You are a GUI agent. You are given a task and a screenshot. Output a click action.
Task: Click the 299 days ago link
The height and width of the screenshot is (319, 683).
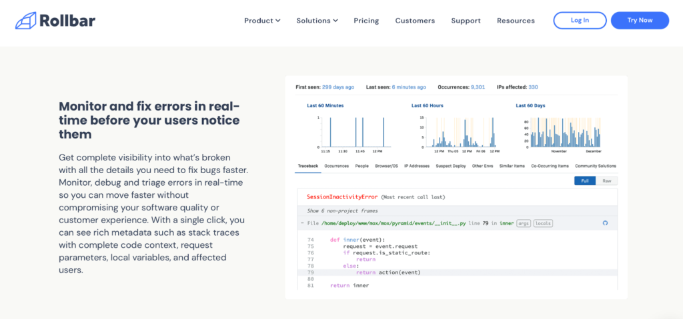[x=338, y=87]
